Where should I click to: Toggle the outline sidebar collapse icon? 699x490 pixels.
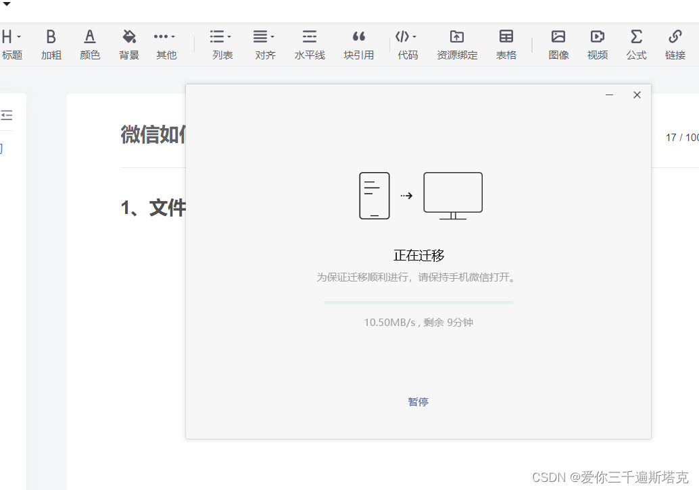point(7,115)
